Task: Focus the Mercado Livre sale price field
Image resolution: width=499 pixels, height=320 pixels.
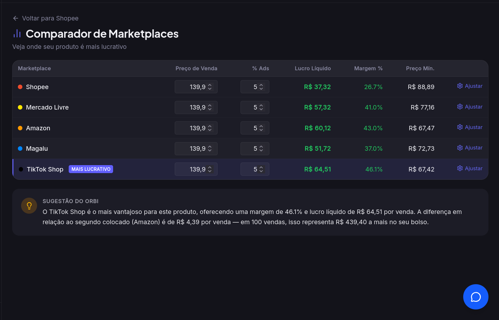Action: (x=196, y=107)
